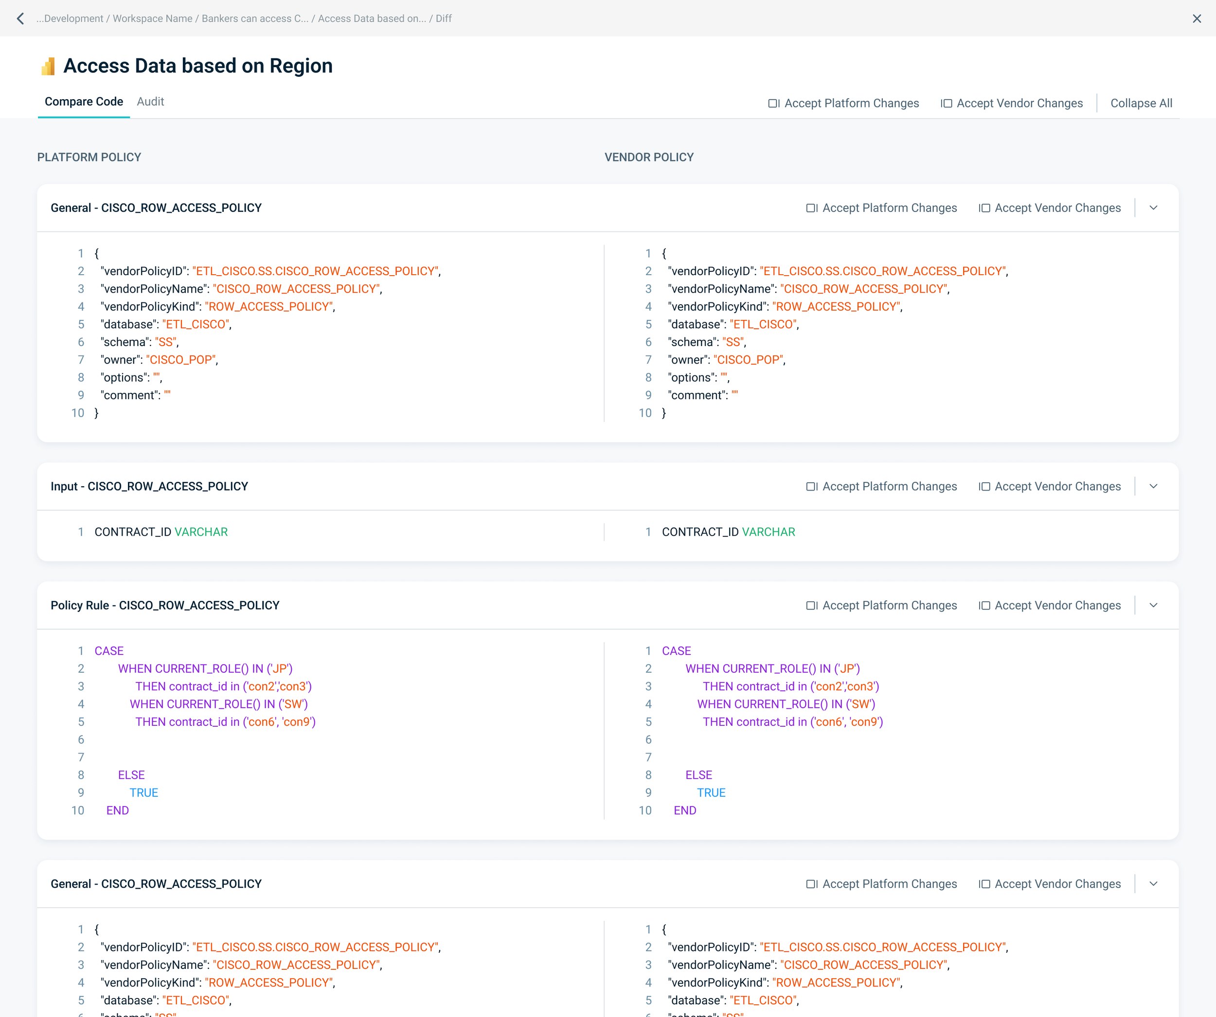The width and height of the screenshot is (1216, 1017).
Task: Select the Compare Code tab
Action: click(83, 101)
